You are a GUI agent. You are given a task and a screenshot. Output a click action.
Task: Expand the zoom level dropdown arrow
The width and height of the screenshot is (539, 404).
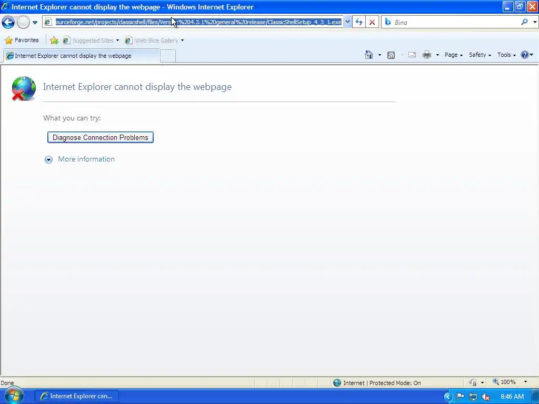click(x=525, y=382)
